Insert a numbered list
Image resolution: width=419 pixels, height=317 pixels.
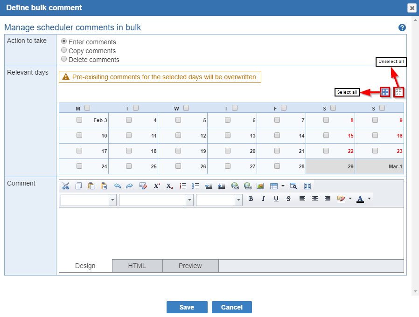[183, 186]
